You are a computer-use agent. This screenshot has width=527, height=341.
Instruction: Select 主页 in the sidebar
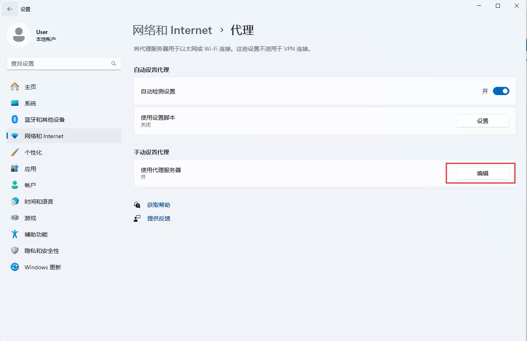30,86
